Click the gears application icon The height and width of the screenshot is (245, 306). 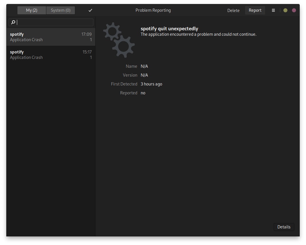pyautogui.click(x=119, y=40)
